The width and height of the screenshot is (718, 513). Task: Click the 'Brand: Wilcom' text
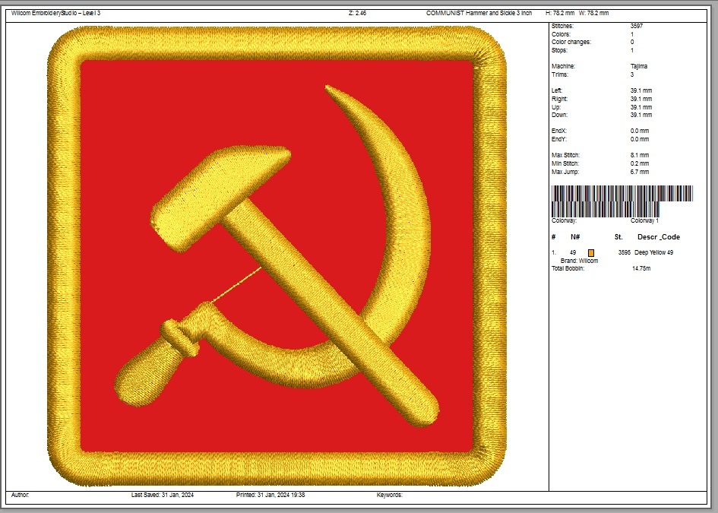point(579,261)
